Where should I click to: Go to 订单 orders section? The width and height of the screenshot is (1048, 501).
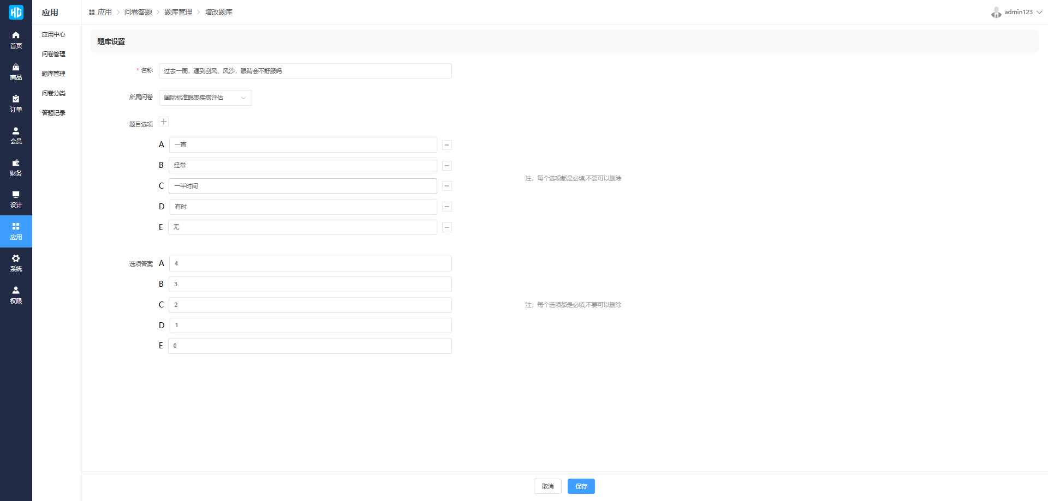(x=16, y=104)
